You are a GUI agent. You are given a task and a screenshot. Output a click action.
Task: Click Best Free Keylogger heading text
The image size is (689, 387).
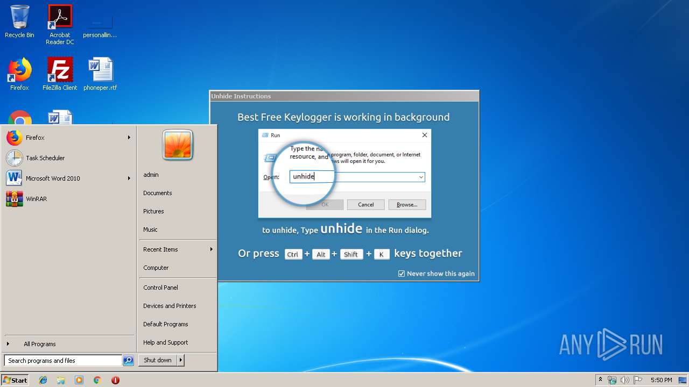[343, 117]
